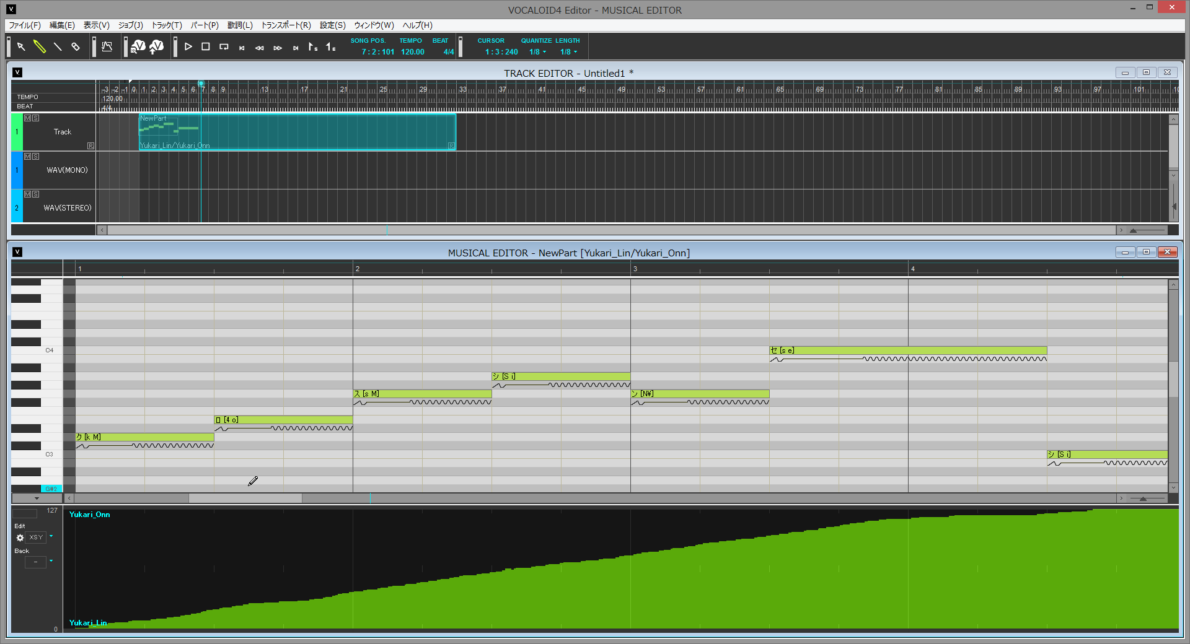Select the ン [N¥] note
Viewport: 1190px width, 644px height.
click(700, 394)
